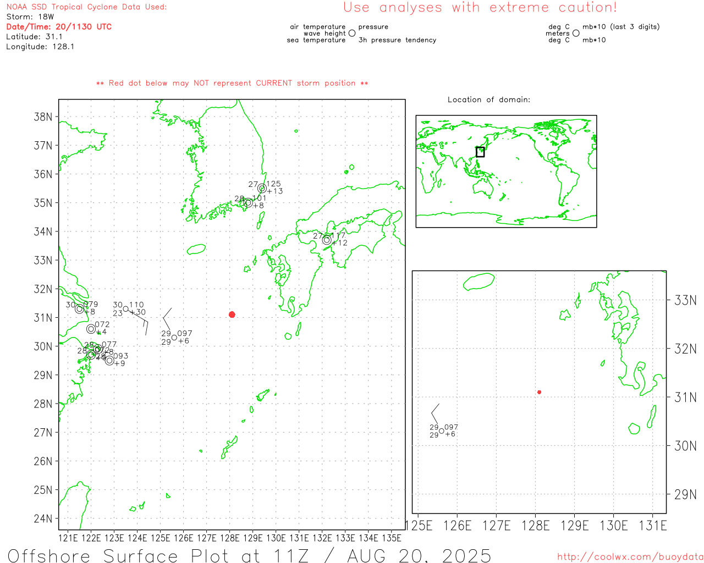
Task: Click '33N' label on zoomed inset map
Action: coord(685,300)
